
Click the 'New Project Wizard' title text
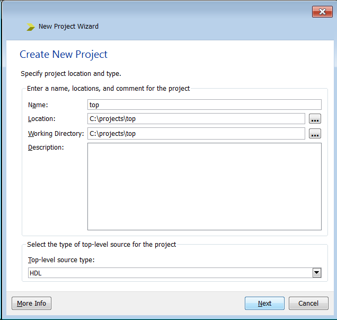[68, 27]
